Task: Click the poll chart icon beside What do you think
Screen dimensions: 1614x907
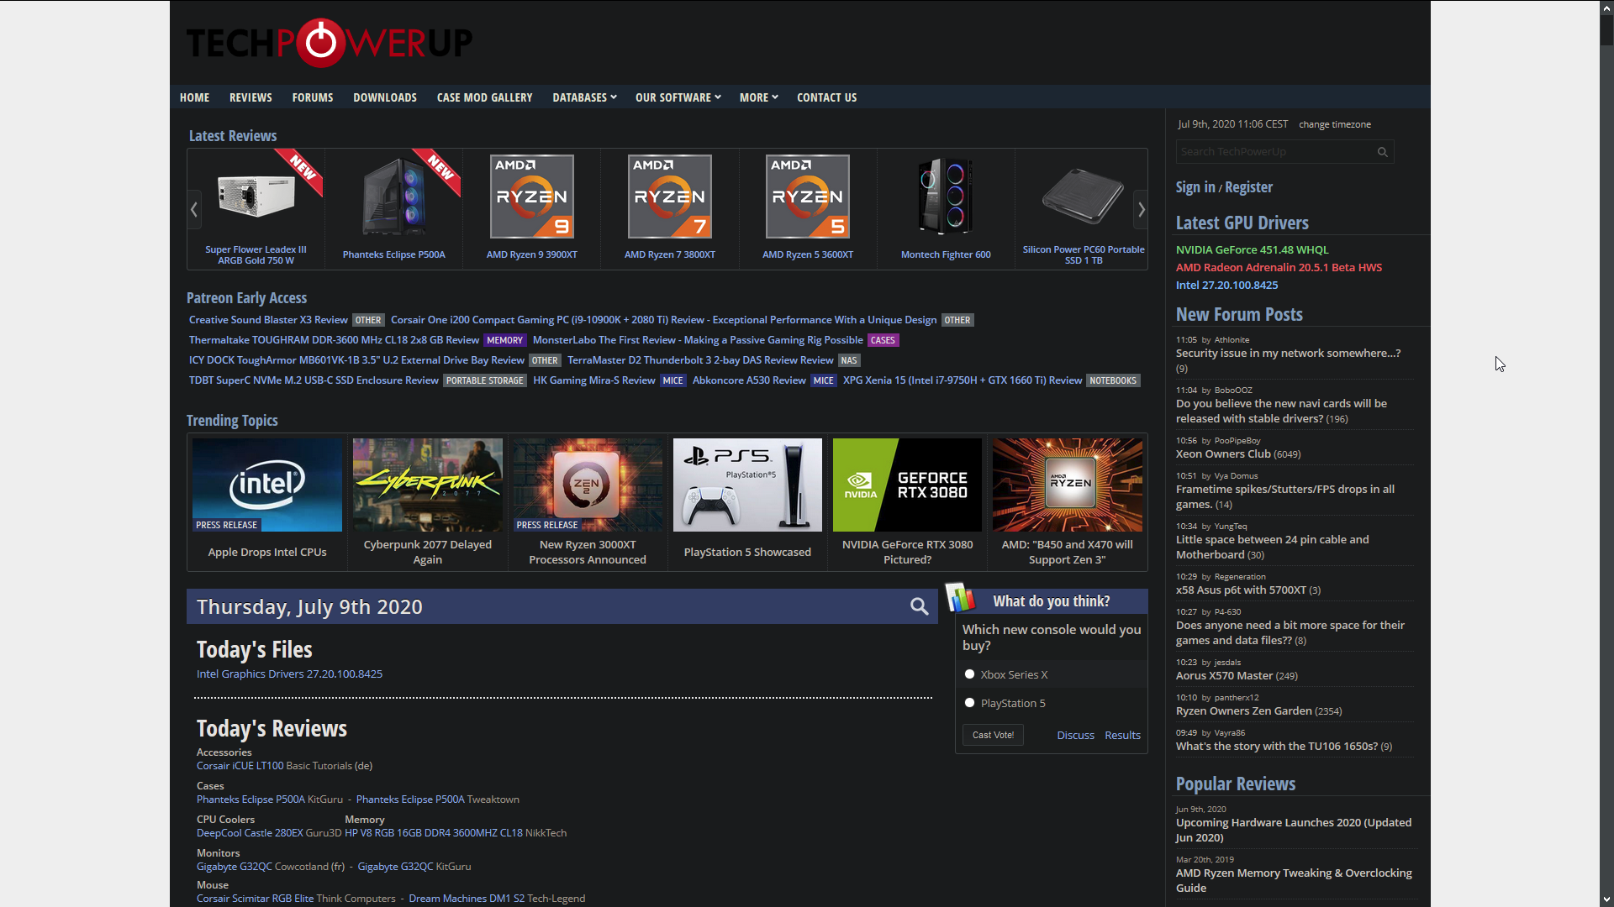Action: tap(960, 598)
